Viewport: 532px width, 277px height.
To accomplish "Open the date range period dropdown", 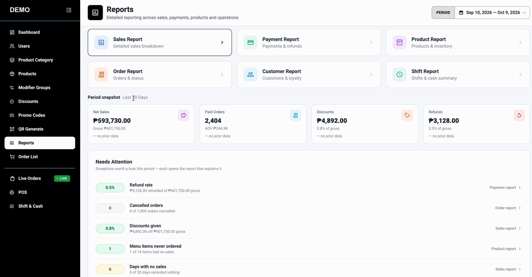I will pyautogui.click(x=492, y=13).
